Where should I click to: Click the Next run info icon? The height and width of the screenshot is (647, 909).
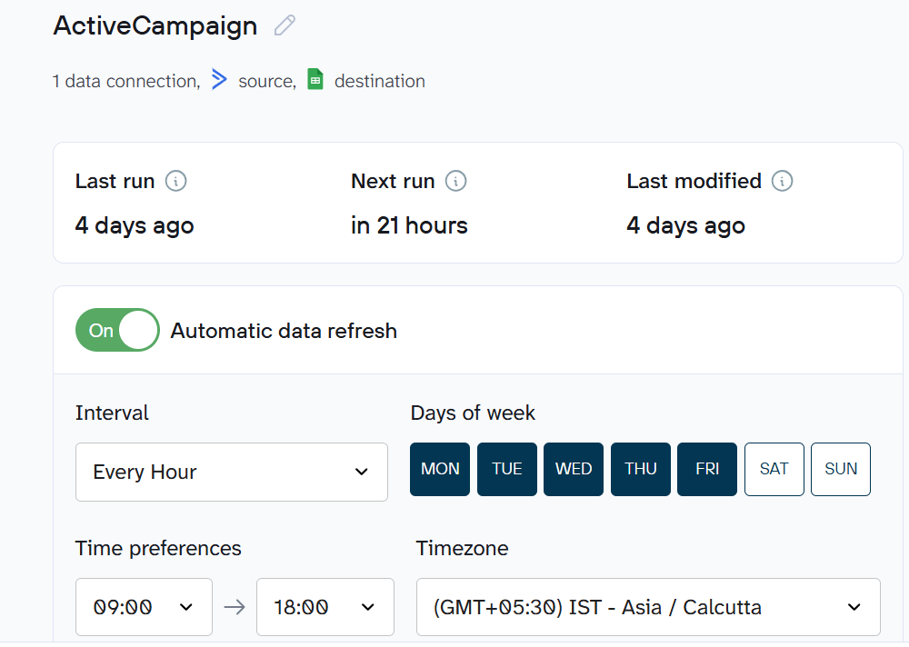(x=457, y=181)
